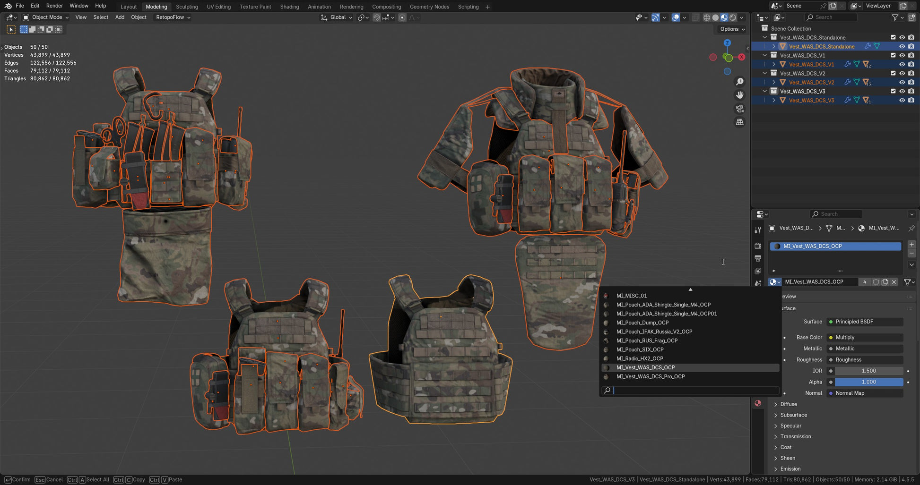Select the Select Box tool icon
This screenshot has width=920, height=485.
[x=11, y=29]
